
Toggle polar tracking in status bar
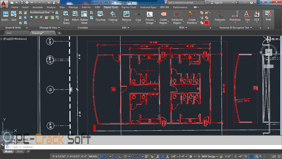[125, 156]
